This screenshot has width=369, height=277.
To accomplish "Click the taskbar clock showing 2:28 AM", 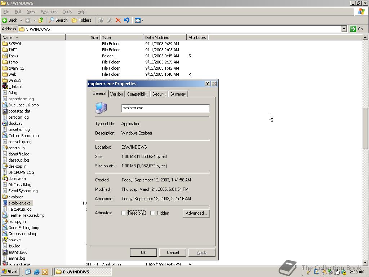I will [x=357, y=272].
